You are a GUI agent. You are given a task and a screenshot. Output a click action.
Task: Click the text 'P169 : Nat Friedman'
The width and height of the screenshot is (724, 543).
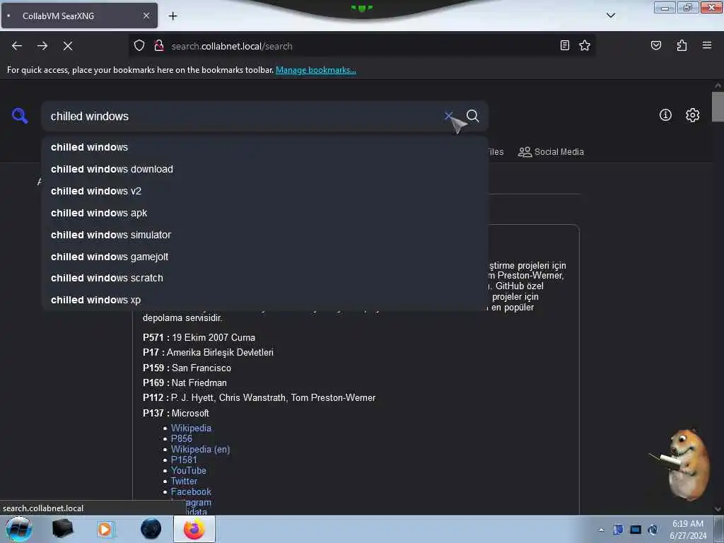[x=185, y=383]
